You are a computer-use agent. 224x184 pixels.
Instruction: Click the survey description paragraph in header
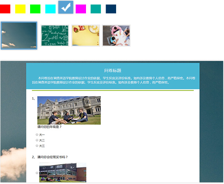point(114,80)
